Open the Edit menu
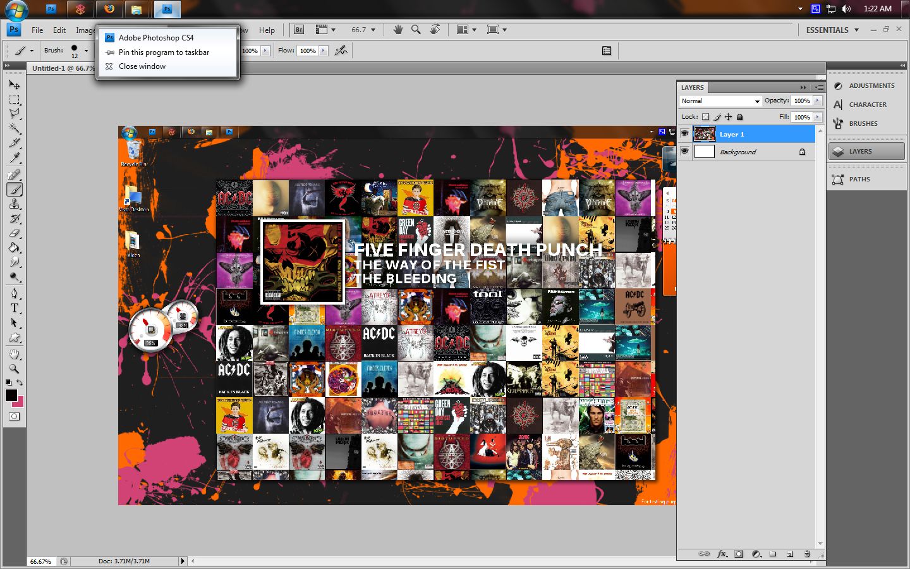The image size is (910, 569). click(x=59, y=30)
